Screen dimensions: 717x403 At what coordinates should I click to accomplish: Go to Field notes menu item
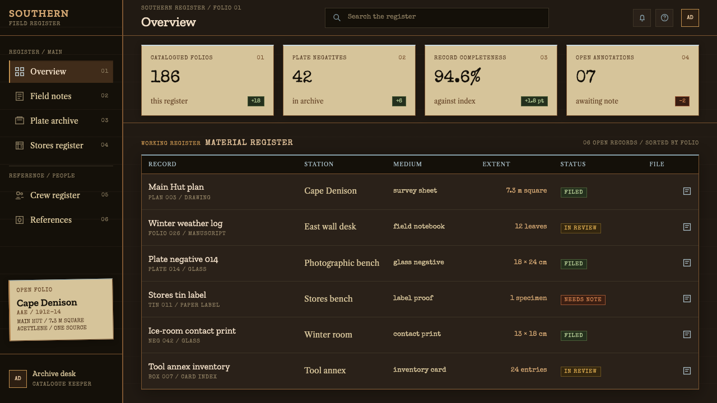61,96
